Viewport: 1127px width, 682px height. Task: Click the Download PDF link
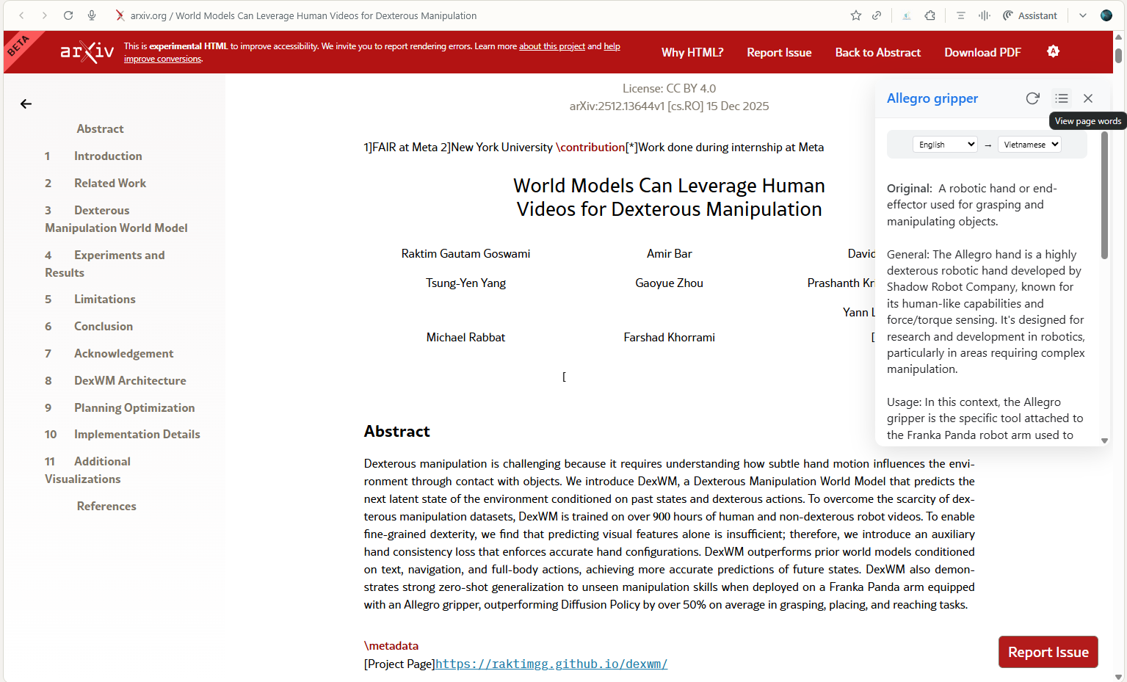coord(982,53)
